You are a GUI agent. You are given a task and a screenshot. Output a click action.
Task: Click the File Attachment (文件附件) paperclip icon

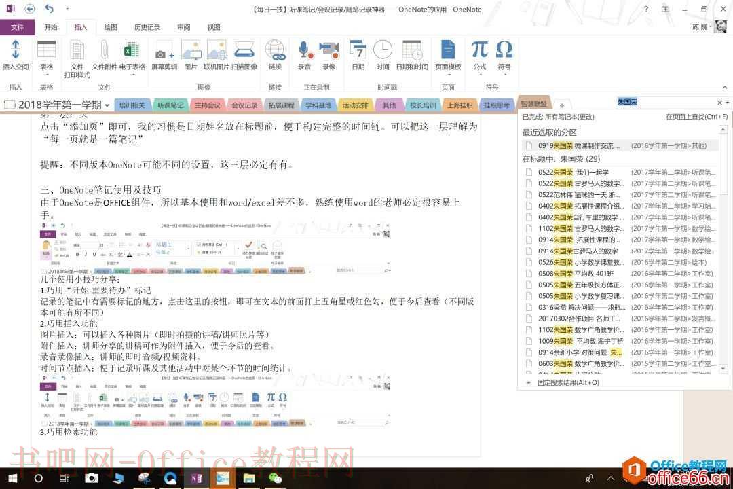click(105, 50)
